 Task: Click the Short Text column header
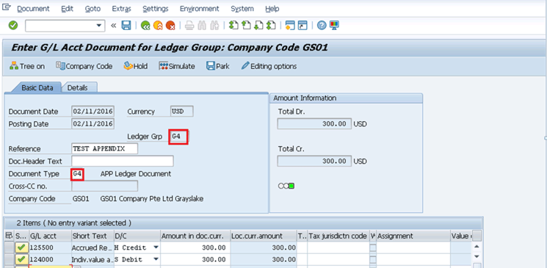click(x=93, y=236)
